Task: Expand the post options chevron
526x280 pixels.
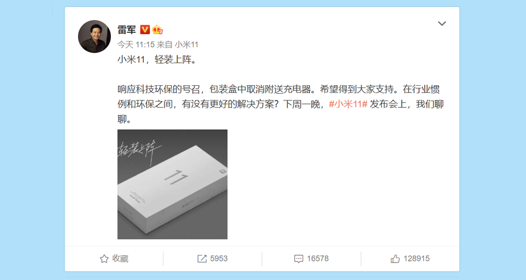Action: [442, 24]
